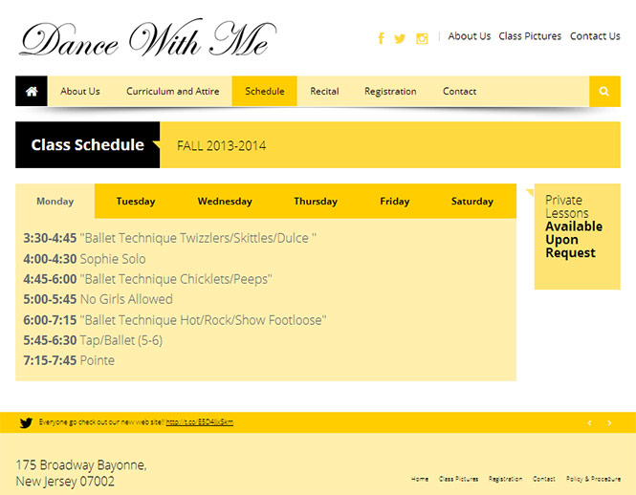Click the 6:00-7:15 Ballet Technique Hot/Rock row
Screen dimensions: 636x495
[x=175, y=320]
